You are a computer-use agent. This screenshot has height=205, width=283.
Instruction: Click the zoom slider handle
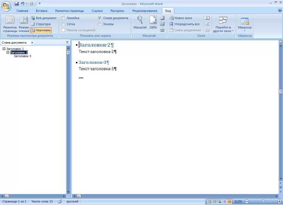click(x=263, y=201)
